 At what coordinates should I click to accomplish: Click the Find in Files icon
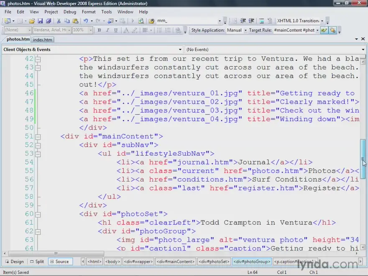151,21
